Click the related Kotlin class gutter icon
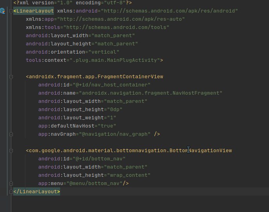The width and height of the screenshot is (269, 212). [x=2, y=11]
